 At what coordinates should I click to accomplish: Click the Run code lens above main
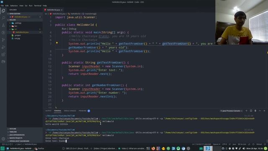point(64,29)
